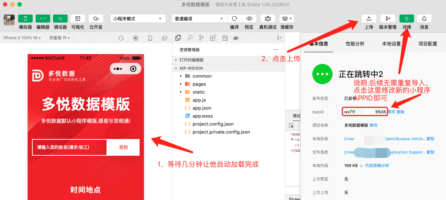Click the 签到 sign-in button
This screenshot has height=200, width=446.
tap(123, 147)
